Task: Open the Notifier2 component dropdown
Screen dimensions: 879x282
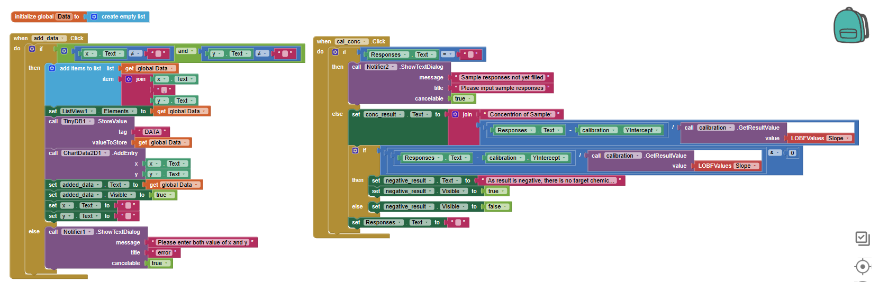Action: point(381,67)
